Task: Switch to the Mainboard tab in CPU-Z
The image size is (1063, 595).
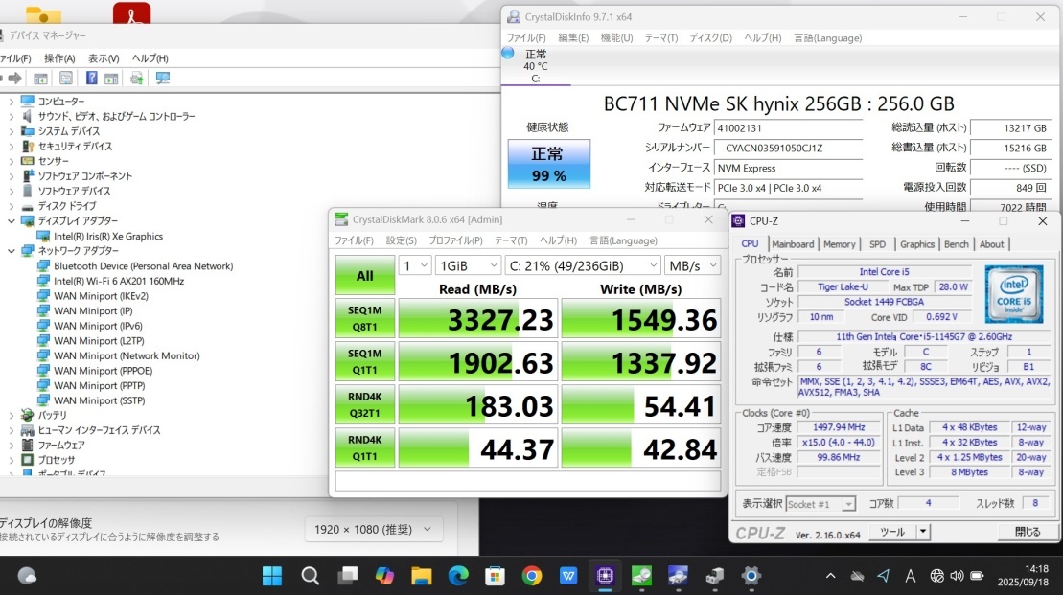Action: click(x=793, y=244)
